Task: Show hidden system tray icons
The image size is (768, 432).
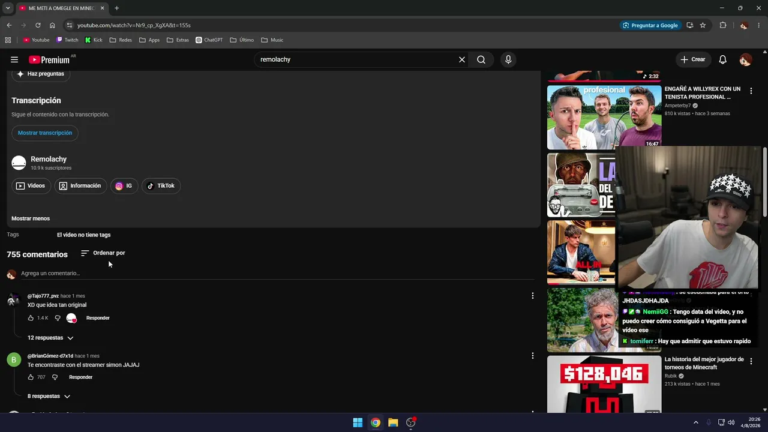Action: coord(696,422)
